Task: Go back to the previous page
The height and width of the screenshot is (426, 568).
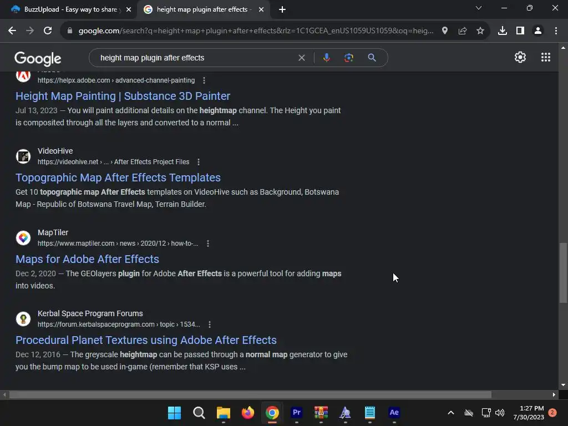Action: click(x=12, y=31)
